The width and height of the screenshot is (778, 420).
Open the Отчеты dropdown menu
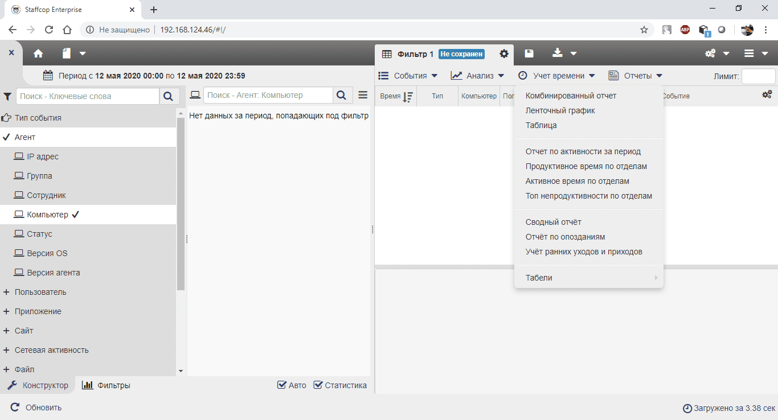[636, 76]
